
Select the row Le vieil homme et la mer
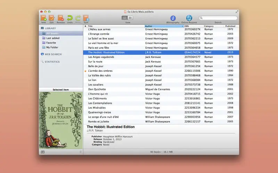click(161, 43)
